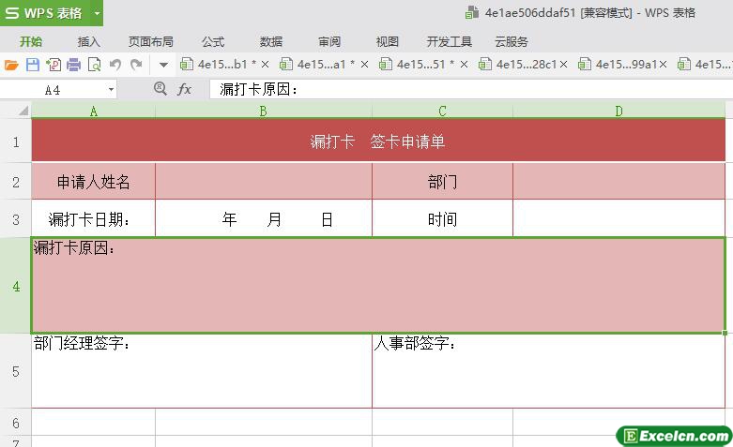The width and height of the screenshot is (733, 447).
Task: Click the 年 月 日 cell
Action: click(263, 219)
